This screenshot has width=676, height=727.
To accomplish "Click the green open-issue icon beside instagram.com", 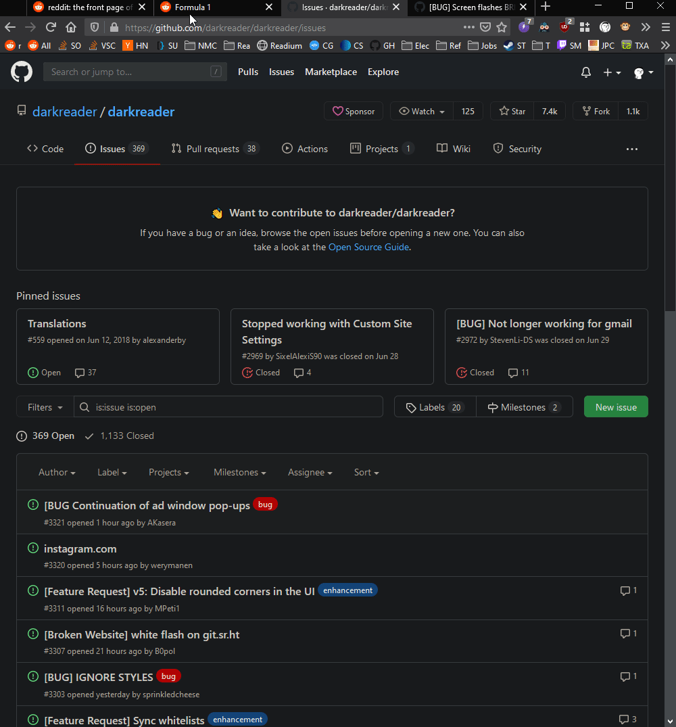I will click(x=32, y=548).
